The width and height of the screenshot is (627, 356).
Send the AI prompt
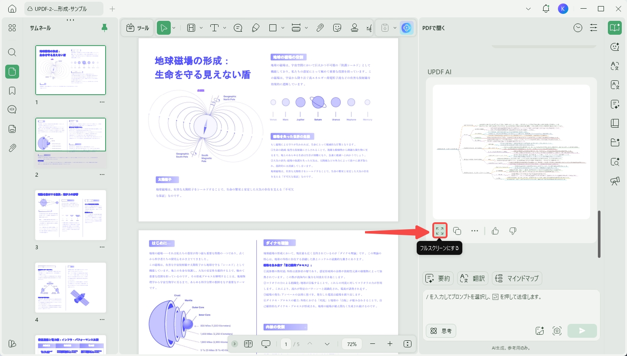pos(582,331)
